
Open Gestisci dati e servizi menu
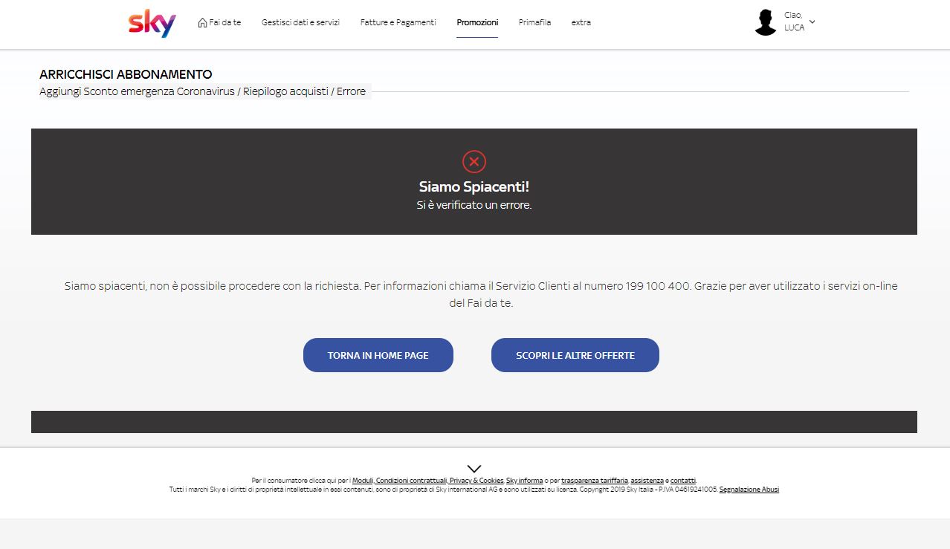pos(300,22)
